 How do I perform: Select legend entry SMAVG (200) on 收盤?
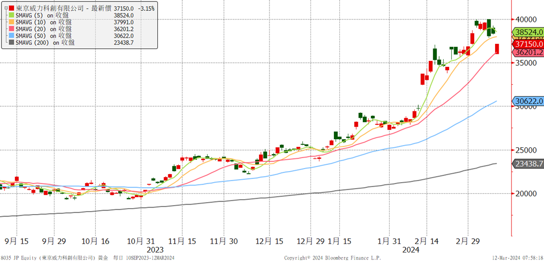(x=45, y=43)
